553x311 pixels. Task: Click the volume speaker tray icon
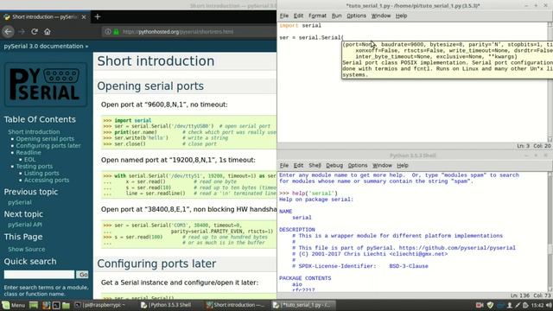click(549, 305)
